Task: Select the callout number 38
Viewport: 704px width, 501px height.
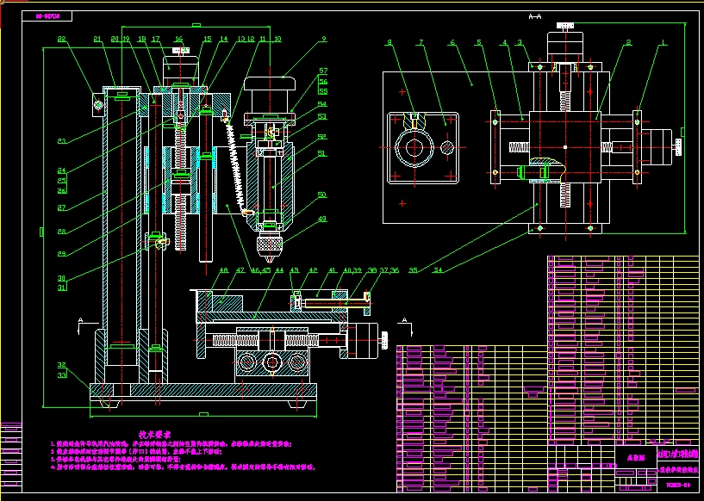Action: click(x=372, y=270)
